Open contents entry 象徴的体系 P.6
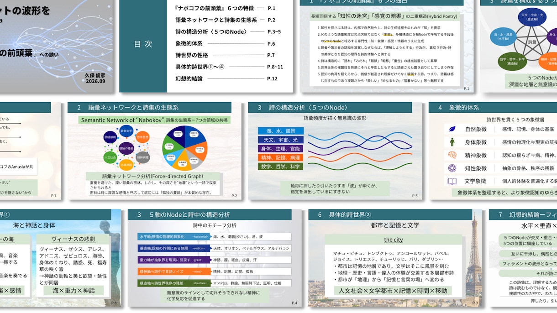Image resolution: width=557 pixels, height=313 pixels. click(x=226, y=44)
